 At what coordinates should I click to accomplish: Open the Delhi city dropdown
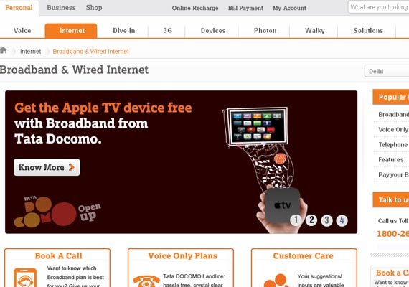click(x=387, y=71)
